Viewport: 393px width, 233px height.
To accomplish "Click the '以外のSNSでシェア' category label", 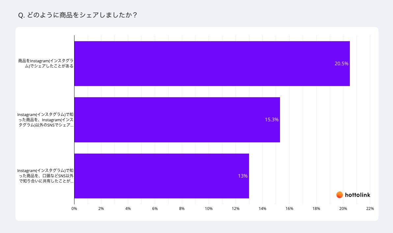I will (45, 120).
